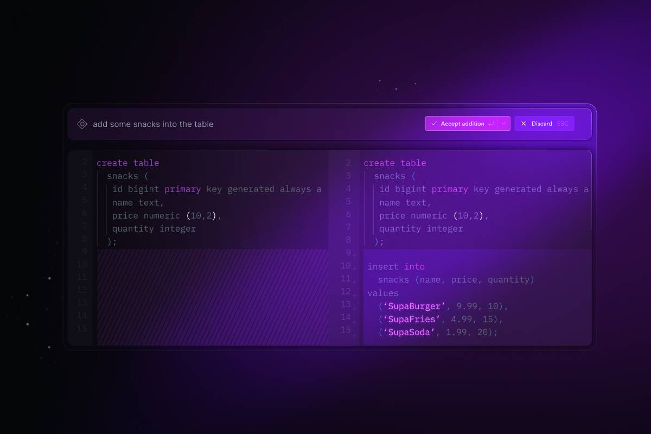Click the 'insert into' keyword on line 10

coord(396,266)
